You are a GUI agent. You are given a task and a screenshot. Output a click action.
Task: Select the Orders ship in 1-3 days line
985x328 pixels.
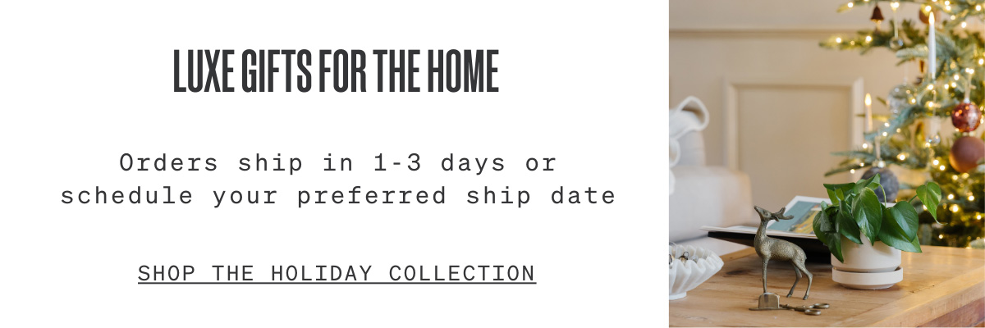[x=338, y=163]
